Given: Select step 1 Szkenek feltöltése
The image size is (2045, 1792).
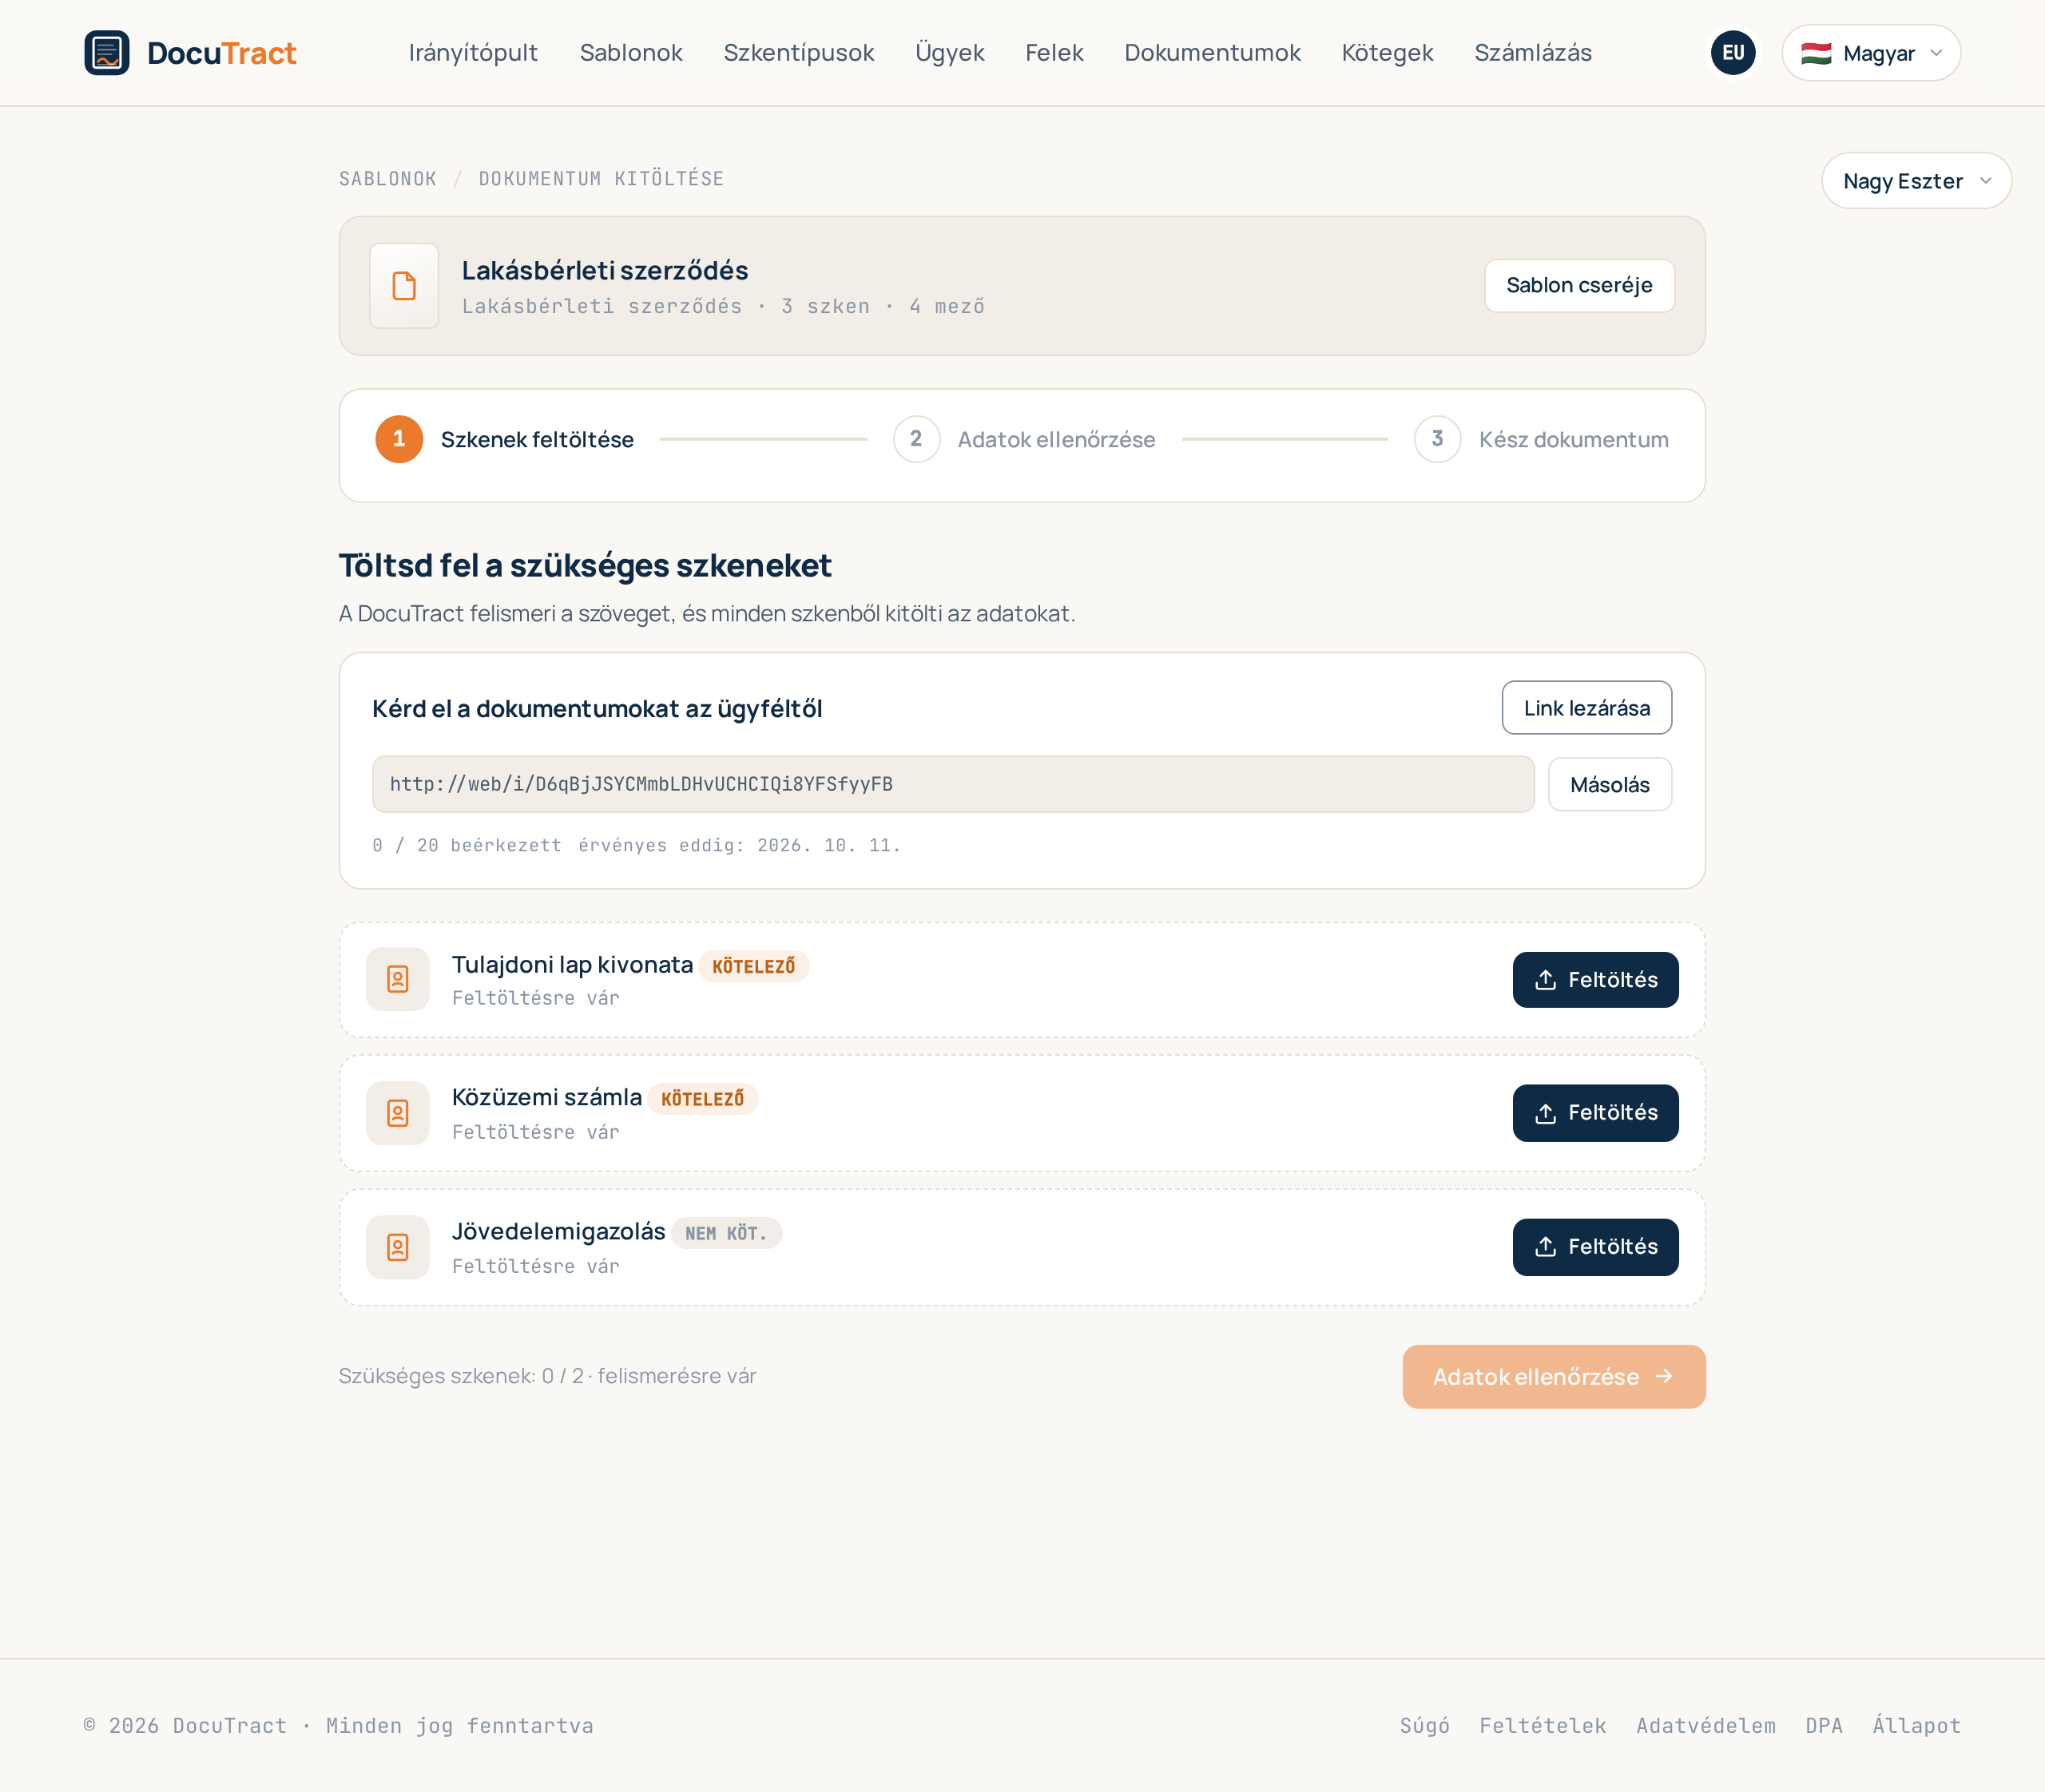Looking at the screenshot, I should [x=504, y=440].
